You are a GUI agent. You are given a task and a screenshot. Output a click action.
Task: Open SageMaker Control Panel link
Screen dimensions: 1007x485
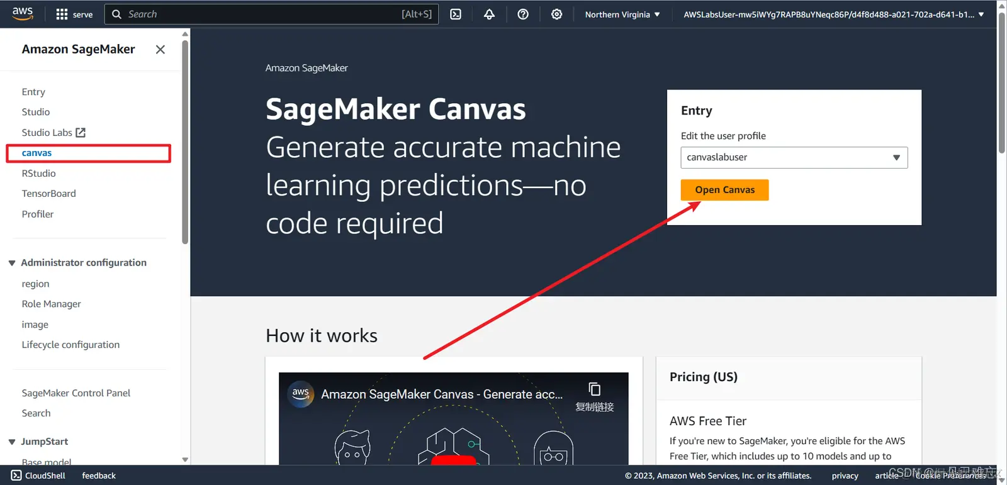(x=76, y=393)
